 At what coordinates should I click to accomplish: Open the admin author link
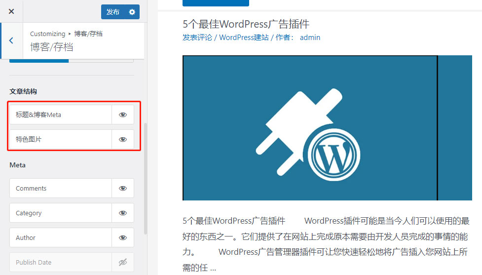310,38
